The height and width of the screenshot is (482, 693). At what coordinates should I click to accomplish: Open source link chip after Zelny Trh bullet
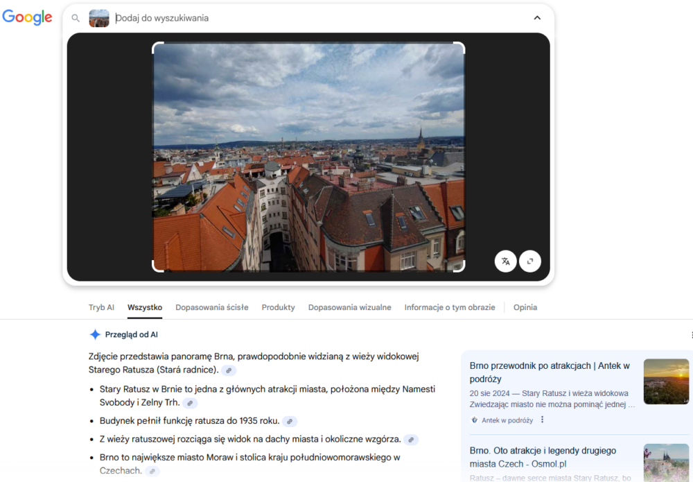coord(190,403)
